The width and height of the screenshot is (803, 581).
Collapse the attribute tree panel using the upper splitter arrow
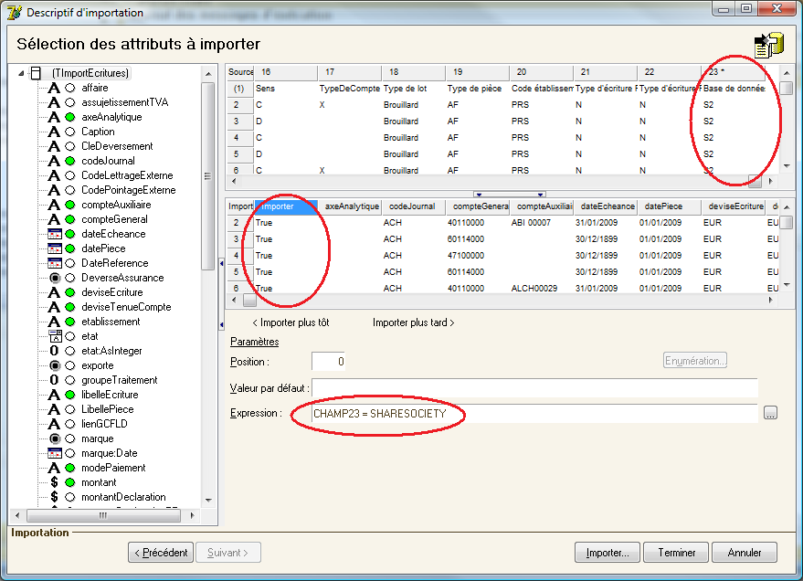(x=221, y=263)
